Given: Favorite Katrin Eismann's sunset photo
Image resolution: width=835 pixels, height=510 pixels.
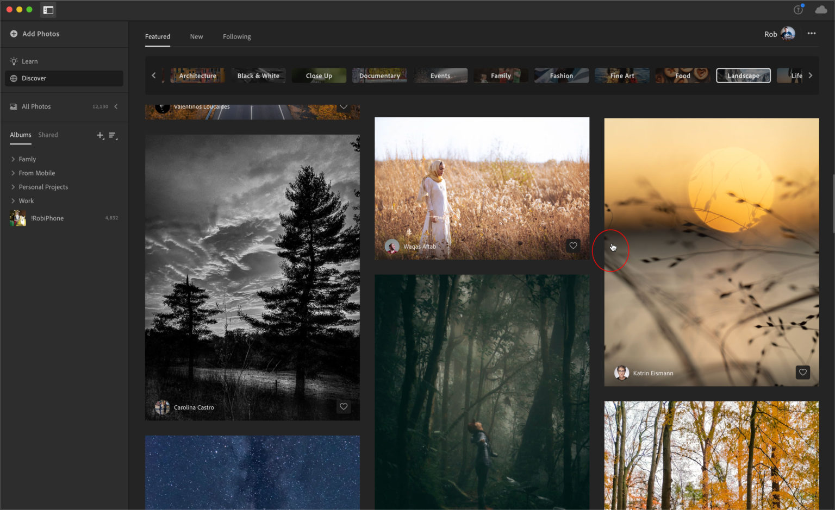Looking at the screenshot, I should tap(802, 372).
